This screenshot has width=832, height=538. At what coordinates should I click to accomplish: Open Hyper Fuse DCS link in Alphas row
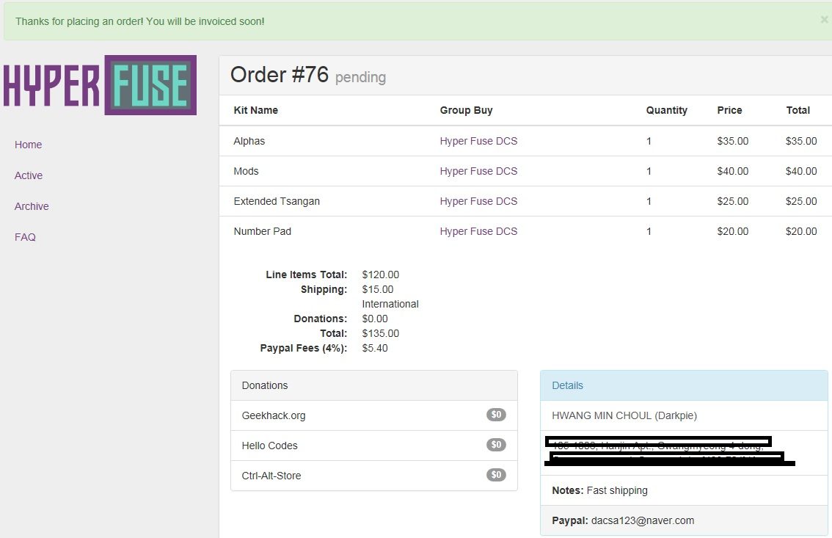point(478,141)
